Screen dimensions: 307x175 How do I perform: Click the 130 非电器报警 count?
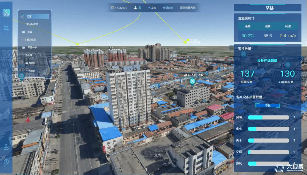click(x=287, y=74)
